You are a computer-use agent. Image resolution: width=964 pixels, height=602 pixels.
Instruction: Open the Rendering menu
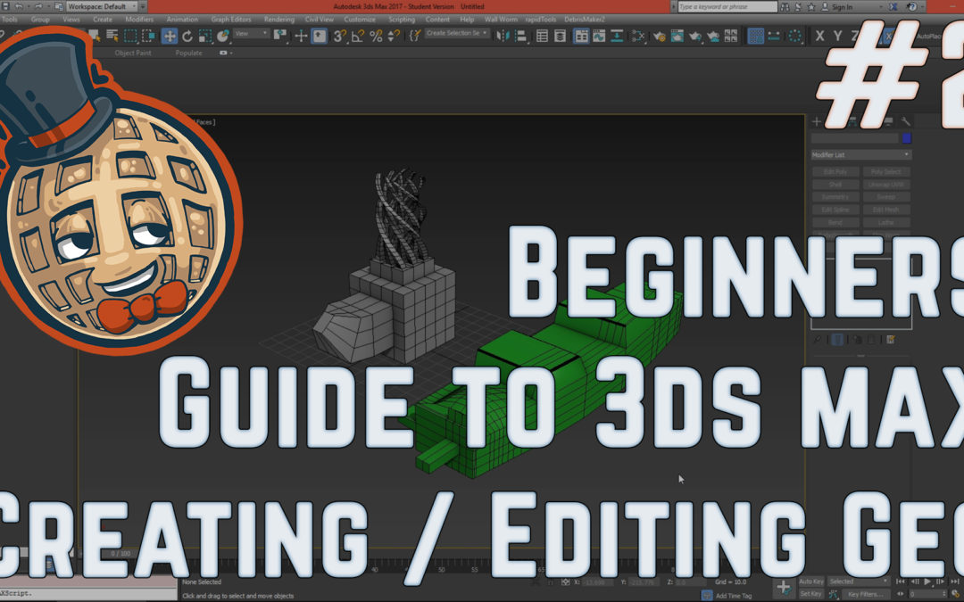279,19
